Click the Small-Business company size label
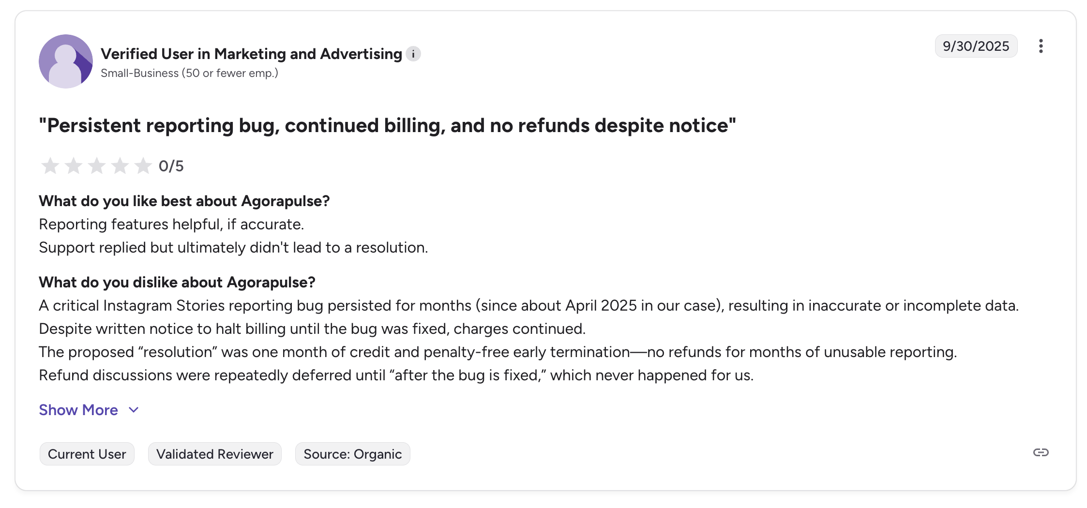Viewport: 1087px width, 508px height. pyautogui.click(x=189, y=73)
